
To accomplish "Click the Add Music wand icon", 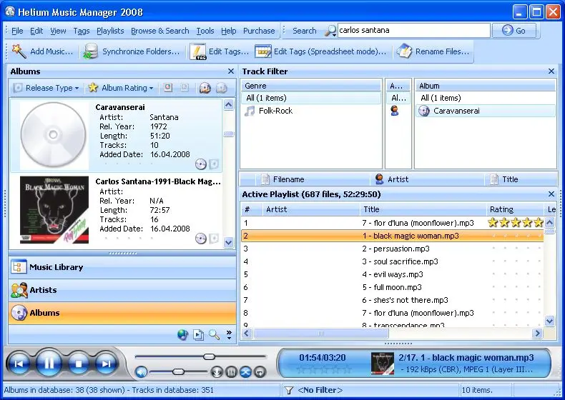I will pos(19,51).
